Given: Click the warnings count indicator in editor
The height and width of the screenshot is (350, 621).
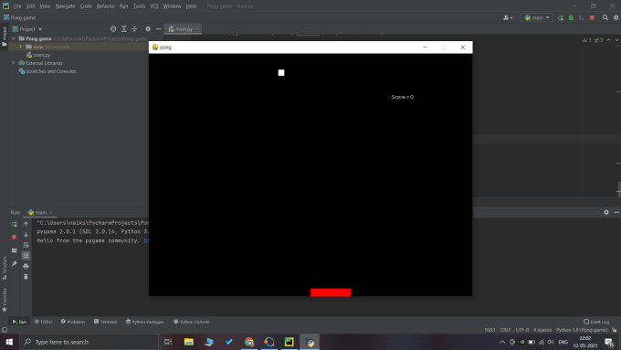Looking at the screenshot, I should (x=586, y=40).
